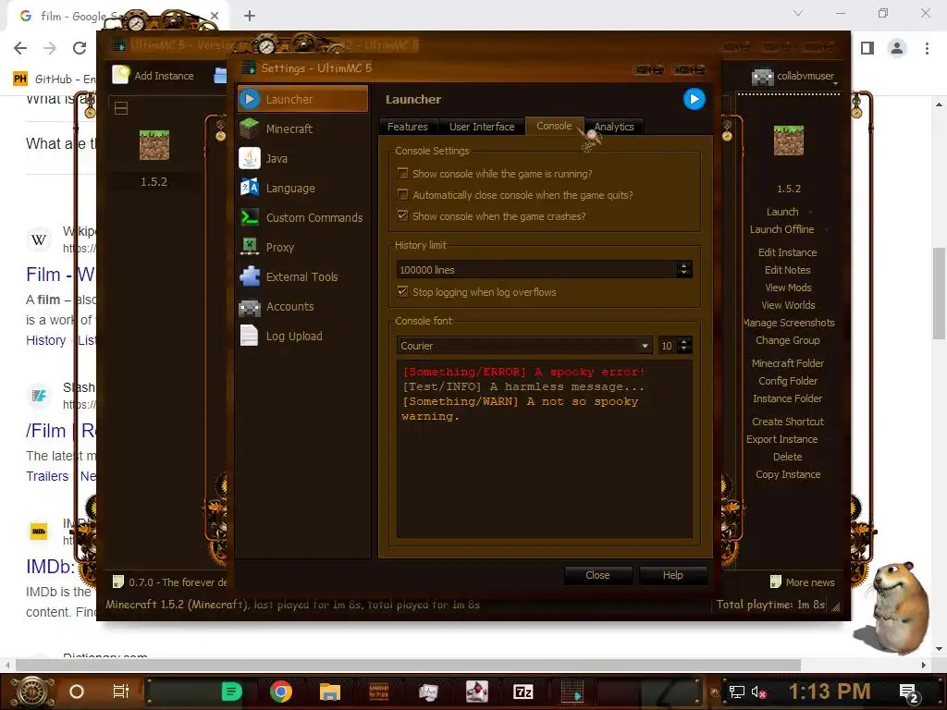Click the Cortana circle on the taskbar
947x710 pixels.
(x=77, y=692)
